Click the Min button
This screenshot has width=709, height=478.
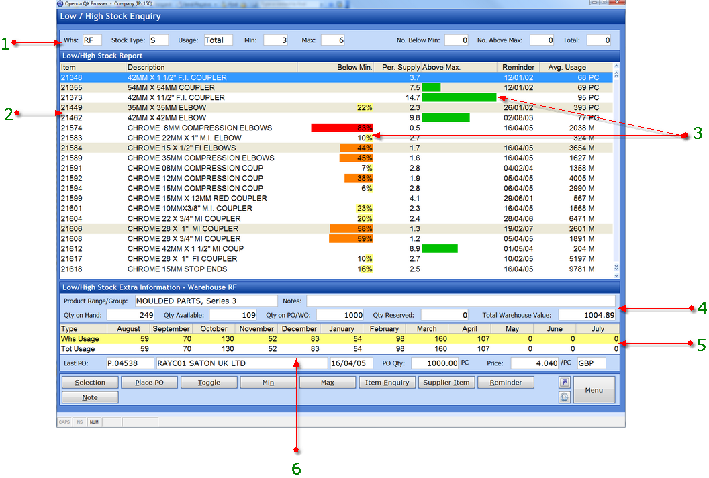[x=268, y=383]
